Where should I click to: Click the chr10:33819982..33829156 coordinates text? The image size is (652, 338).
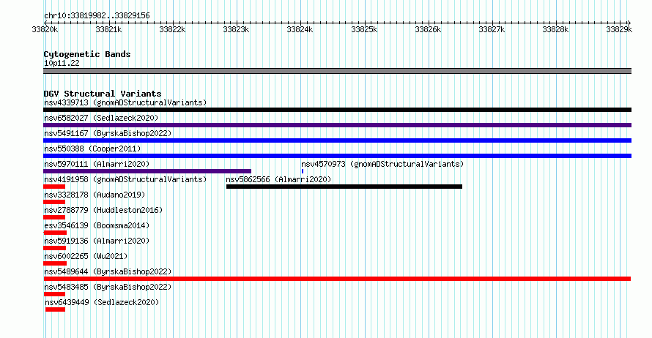97,15
